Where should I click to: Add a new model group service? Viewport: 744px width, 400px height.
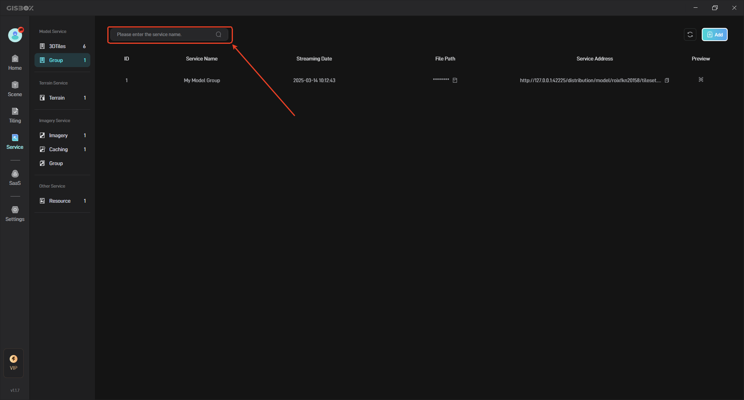pyautogui.click(x=715, y=34)
